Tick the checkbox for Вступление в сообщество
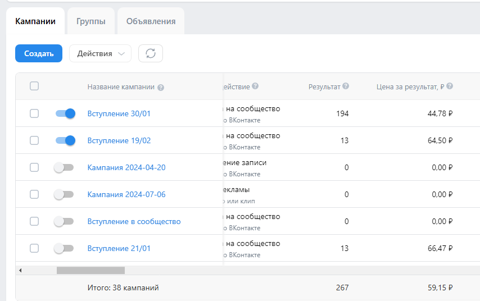This screenshot has width=480, height=301. coord(34,221)
